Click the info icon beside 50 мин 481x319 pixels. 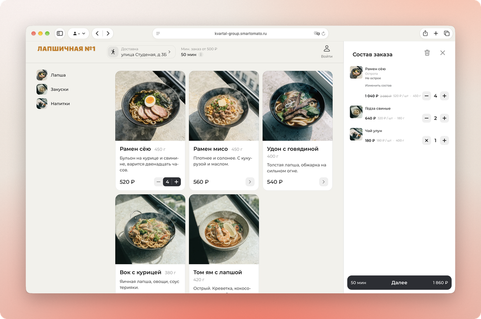[x=201, y=54]
